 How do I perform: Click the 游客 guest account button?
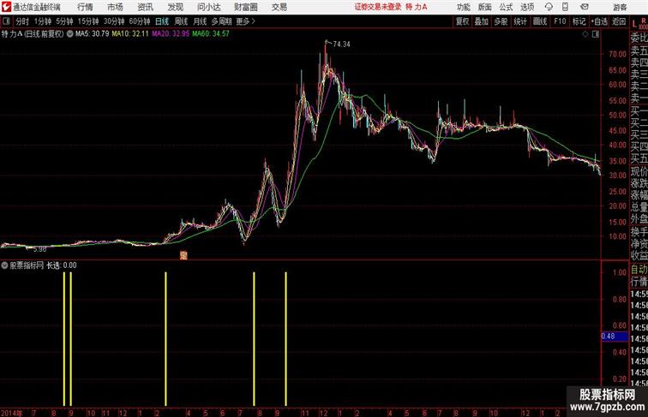point(620,7)
